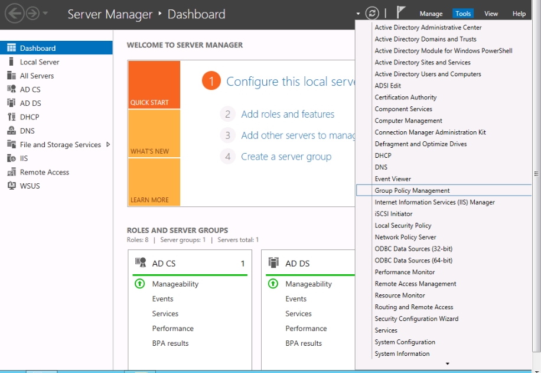Open dropdown arrow left of refresh icon
Screen dimensions: 541x373
[x=358, y=14]
